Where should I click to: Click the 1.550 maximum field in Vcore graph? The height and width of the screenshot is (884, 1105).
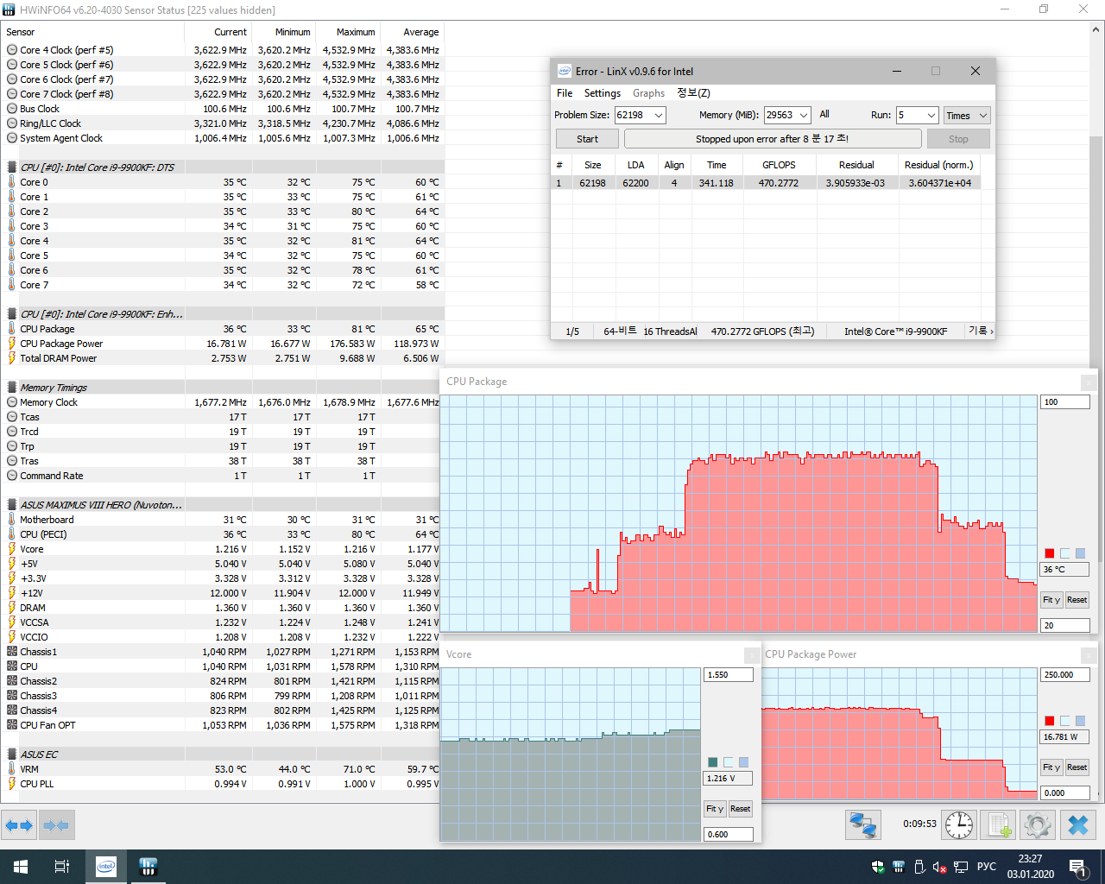click(x=729, y=675)
